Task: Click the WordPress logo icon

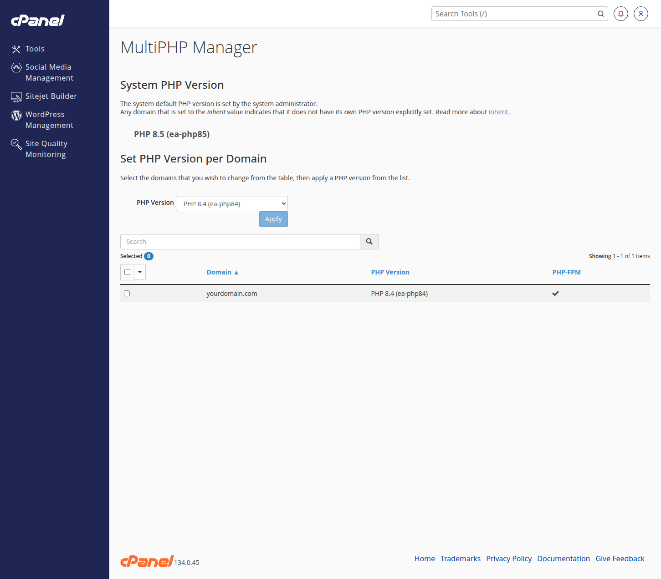Action: [16, 115]
